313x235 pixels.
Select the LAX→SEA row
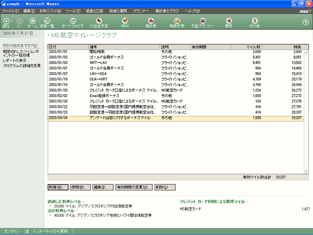[x=176, y=74]
